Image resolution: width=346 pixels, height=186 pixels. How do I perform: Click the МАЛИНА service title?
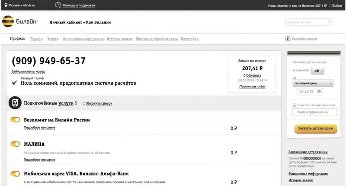(x=34, y=144)
